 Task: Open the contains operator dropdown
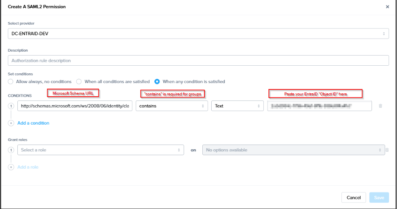(171, 106)
